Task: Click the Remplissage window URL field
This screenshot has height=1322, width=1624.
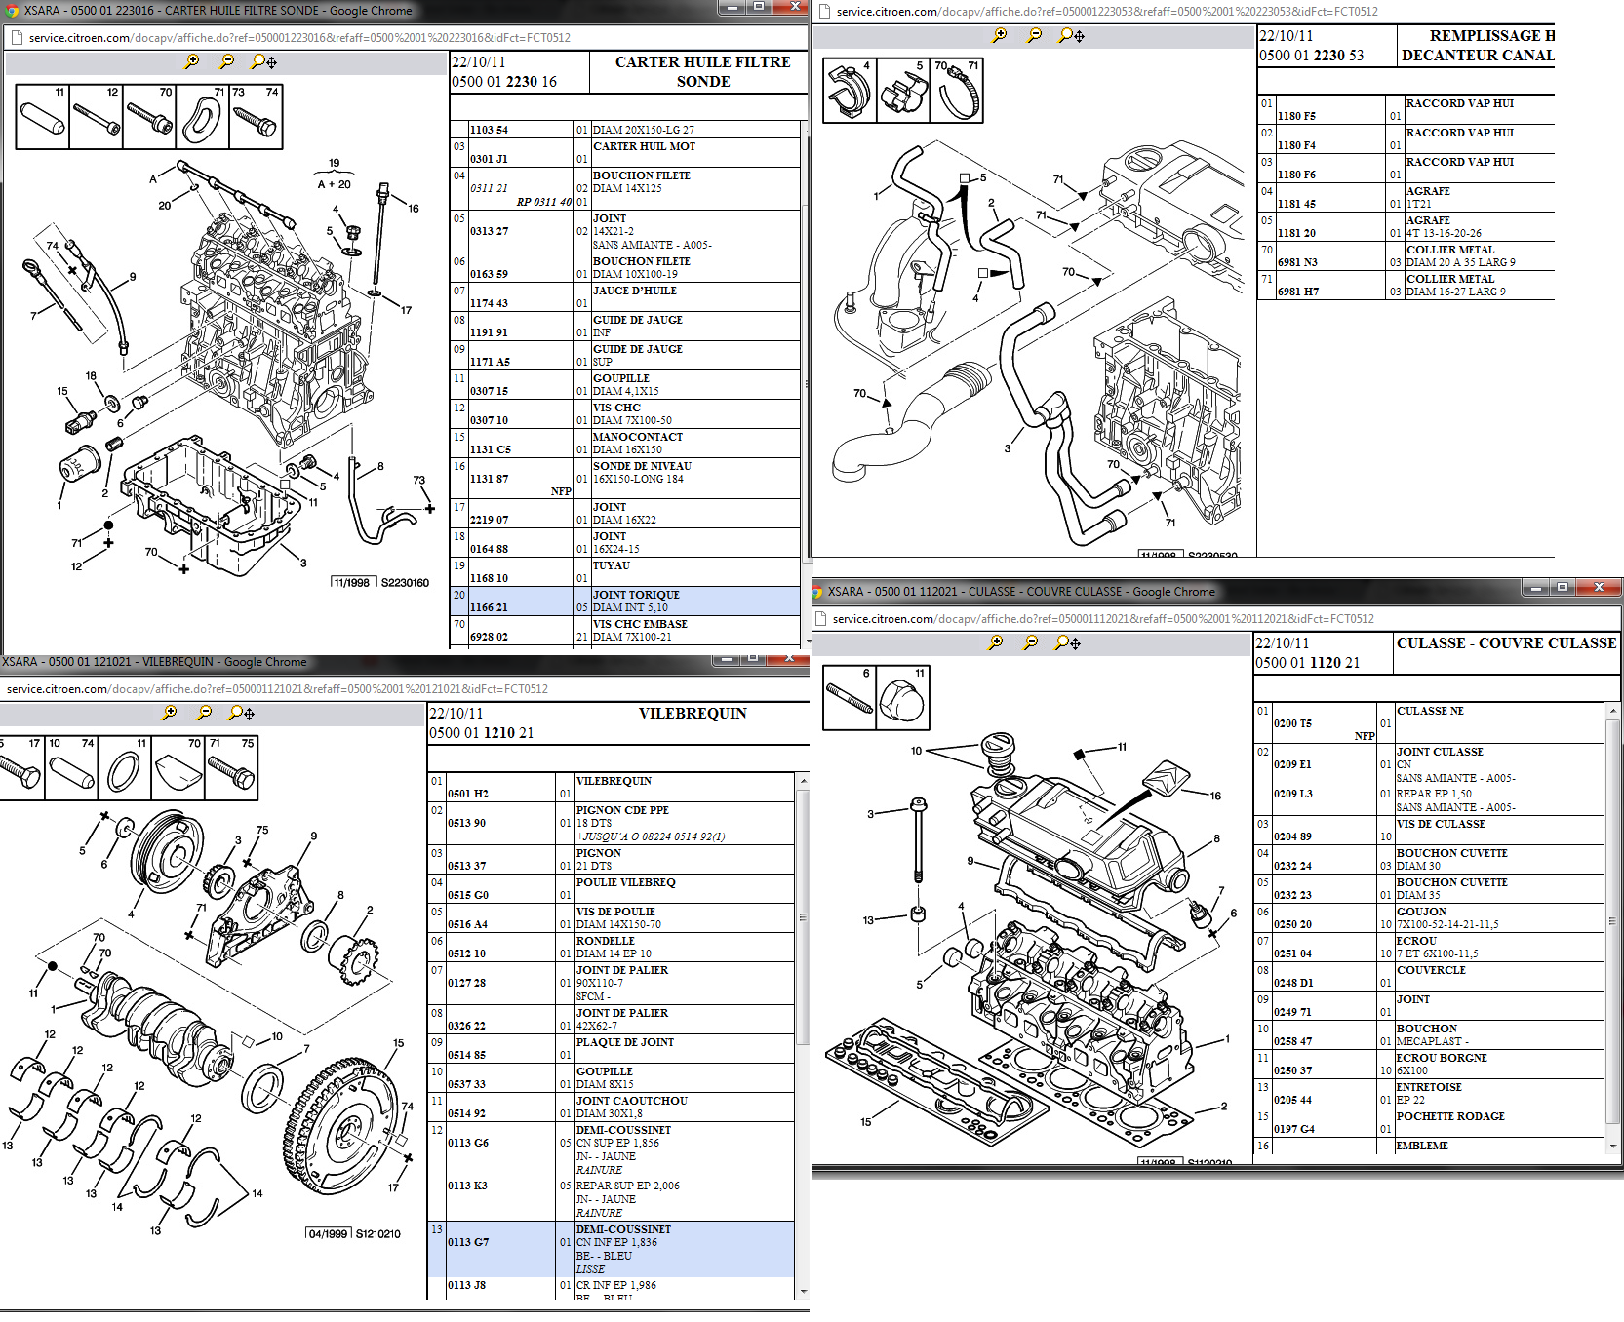Action: tap(1107, 12)
